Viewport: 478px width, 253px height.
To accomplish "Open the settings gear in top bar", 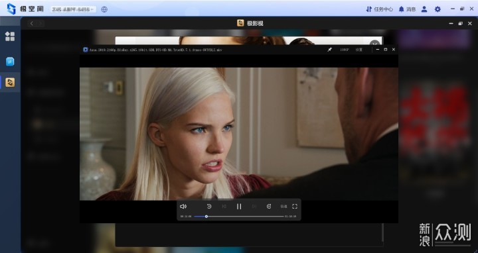I will 438,9.
